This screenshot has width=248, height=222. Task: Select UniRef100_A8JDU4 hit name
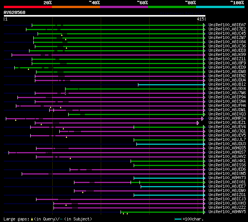tap(227, 80)
